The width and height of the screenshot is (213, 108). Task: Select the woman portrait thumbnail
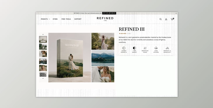(43, 68)
